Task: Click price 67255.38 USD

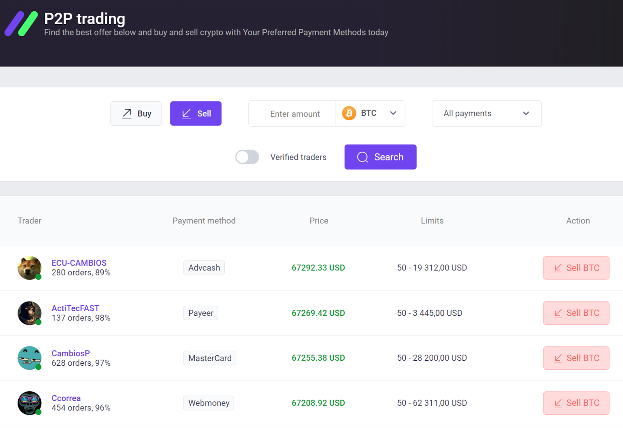Action: tap(319, 358)
